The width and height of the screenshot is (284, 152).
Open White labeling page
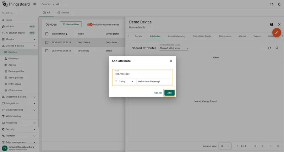(x=19, y=116)
